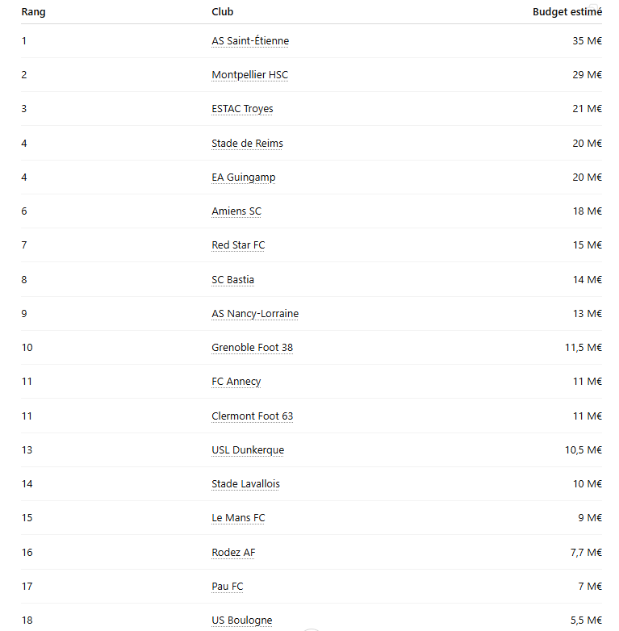This screenshot has height=631, width=619.
Task: Click the Stade Lavallois link
Action: [x=245, y=483]
